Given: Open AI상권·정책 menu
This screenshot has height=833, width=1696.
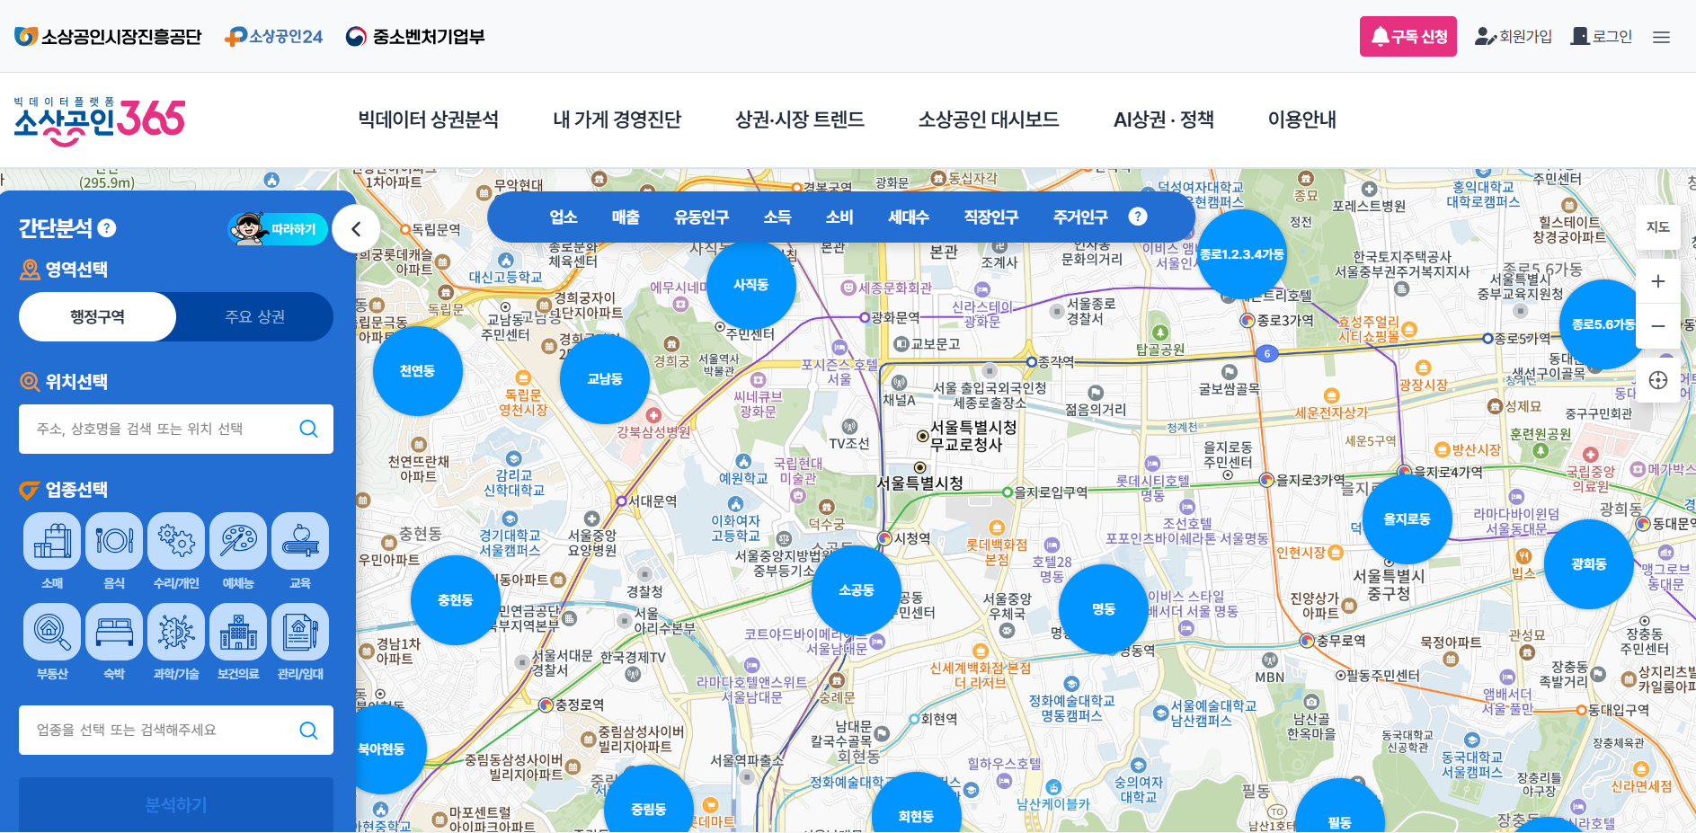Looking at the screenshot, I should click(1164, 120).
